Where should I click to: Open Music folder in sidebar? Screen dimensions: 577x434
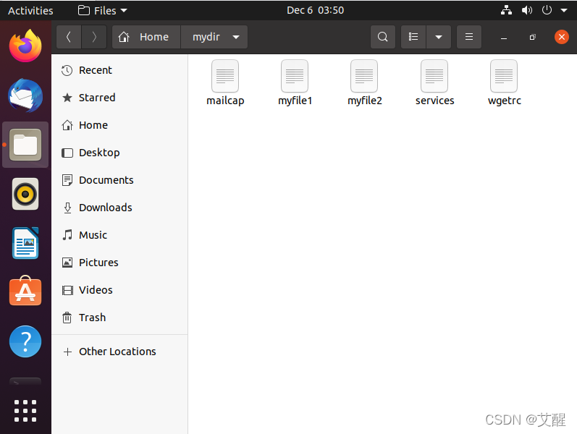pyautogui.click(x=119, y=235)
